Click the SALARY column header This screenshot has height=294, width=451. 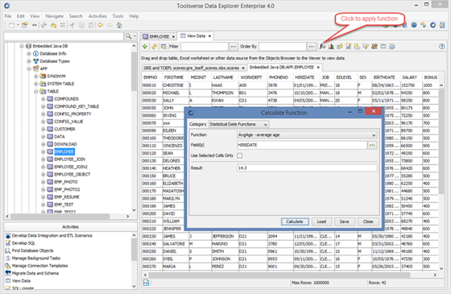[x=410, y=77]
